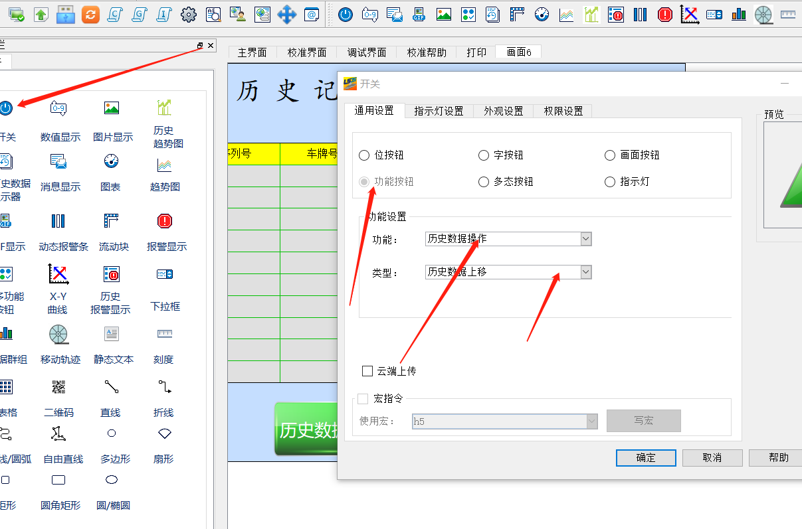Image resolution: width=802 pixels, height=529 pixels.
Task: Switch to the 指示灯设置 tab
Action: point(439,111)
